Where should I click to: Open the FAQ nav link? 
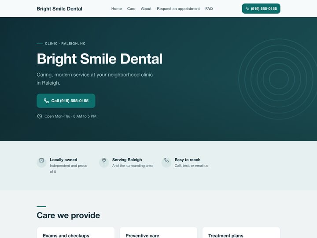209,9
